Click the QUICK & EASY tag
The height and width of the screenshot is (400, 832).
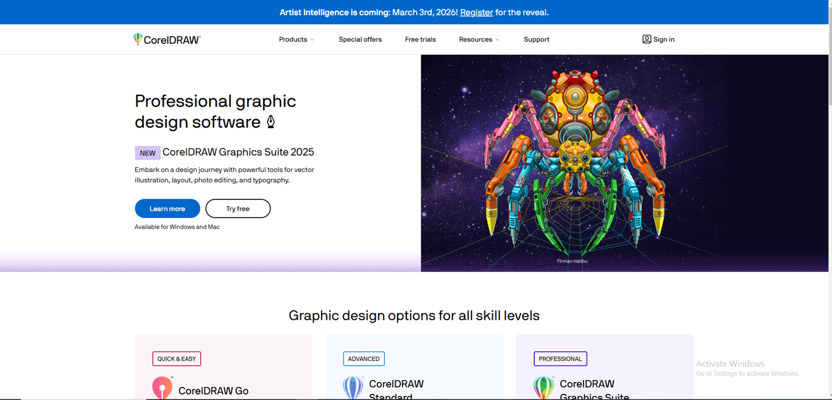177,359
